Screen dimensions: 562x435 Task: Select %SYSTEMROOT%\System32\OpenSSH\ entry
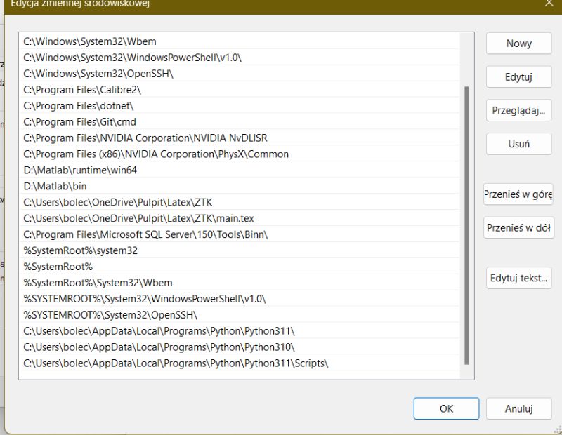[x=240, y=315]
